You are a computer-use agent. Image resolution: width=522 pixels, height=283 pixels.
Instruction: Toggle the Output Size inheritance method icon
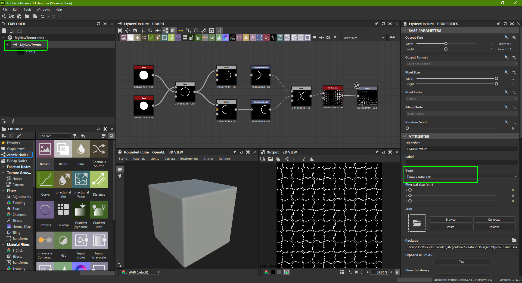[507, 37]
